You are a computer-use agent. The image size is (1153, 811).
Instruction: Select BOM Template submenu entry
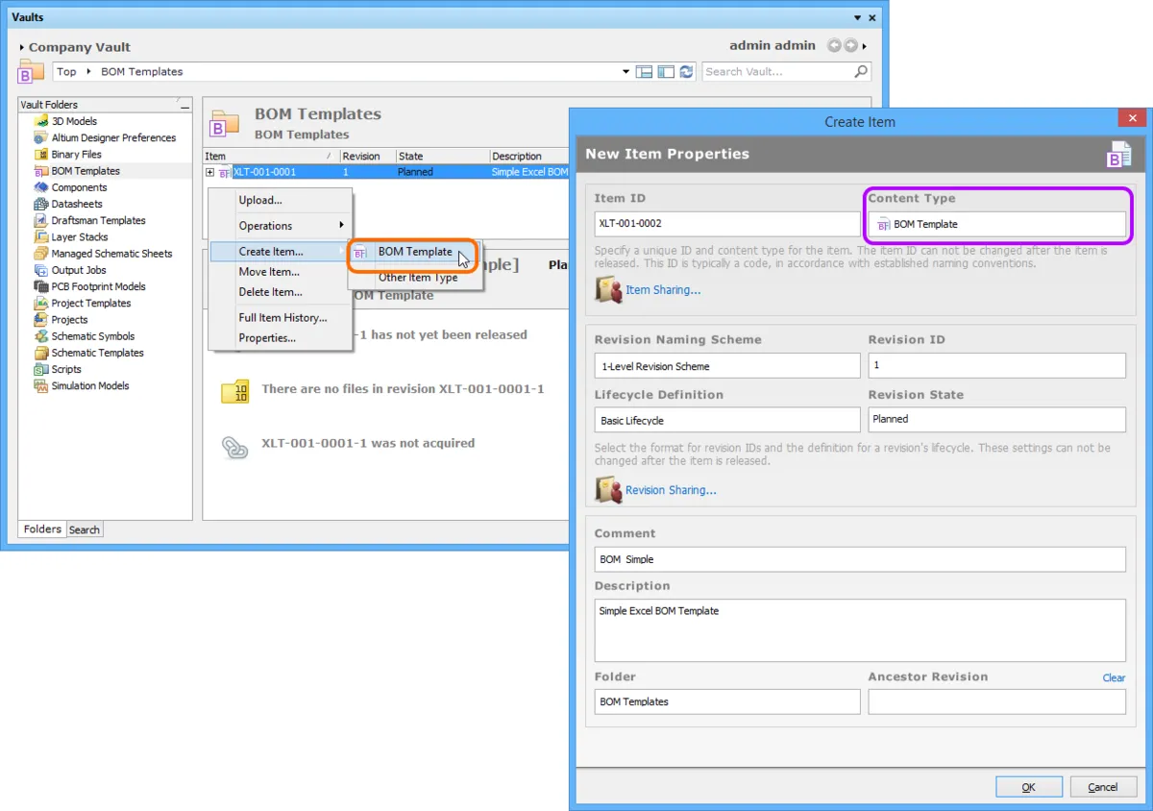415,252
